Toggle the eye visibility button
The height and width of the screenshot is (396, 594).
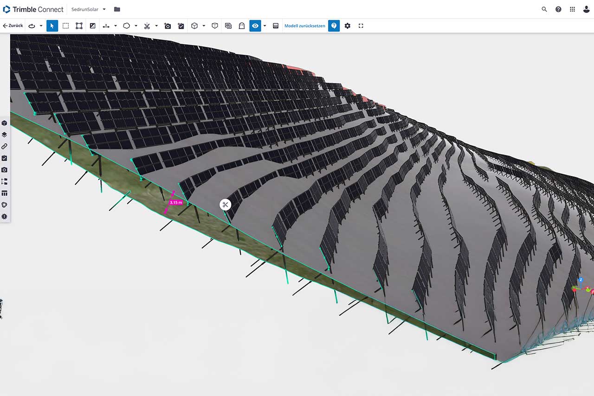(255, 26)
